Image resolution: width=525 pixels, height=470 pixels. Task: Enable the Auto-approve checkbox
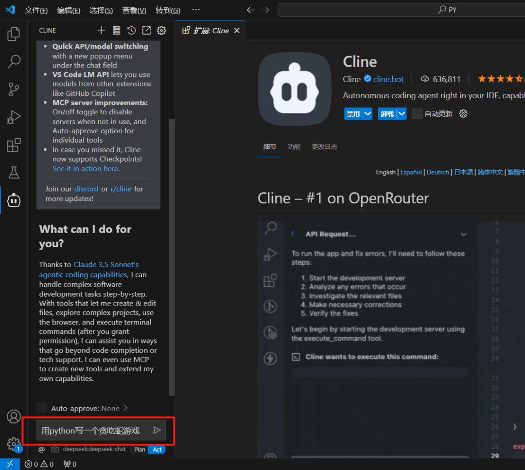pyautogui.click(x=41, y=408)
